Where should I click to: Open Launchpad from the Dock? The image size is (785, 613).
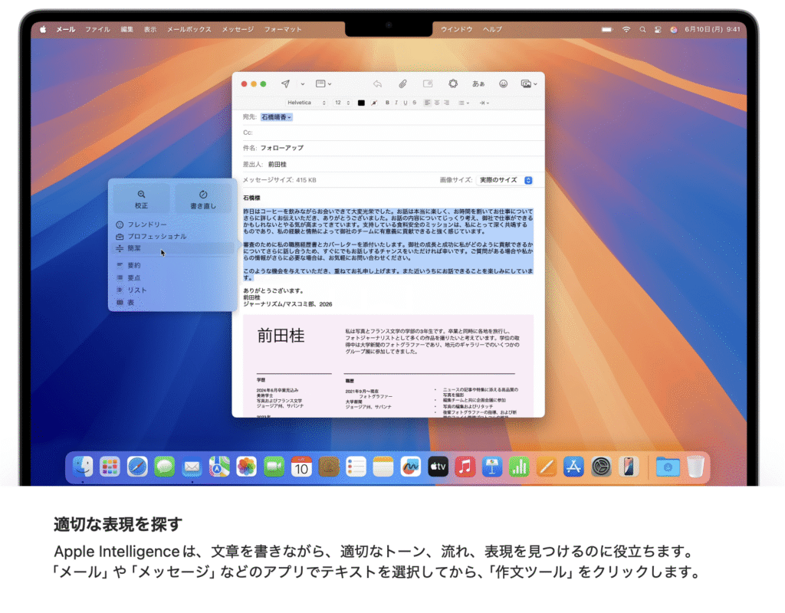(110, 467)
